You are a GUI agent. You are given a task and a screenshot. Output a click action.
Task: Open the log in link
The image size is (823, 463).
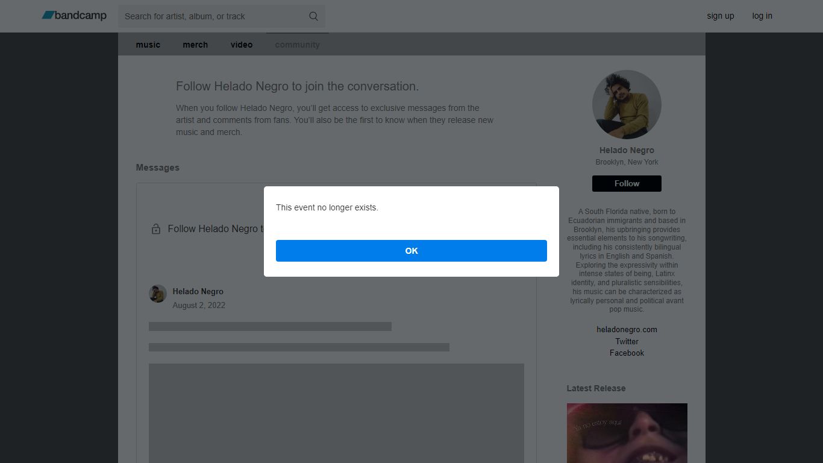tap(762, 16)
